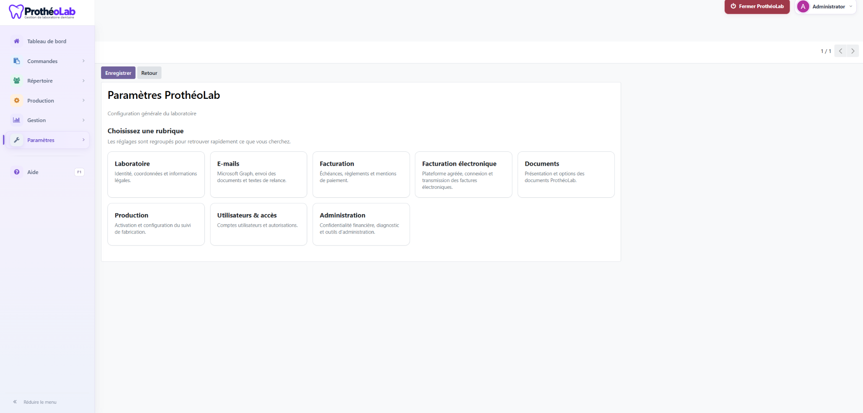Open the Production settings card

pyautogui.click(x=156, y=225)
